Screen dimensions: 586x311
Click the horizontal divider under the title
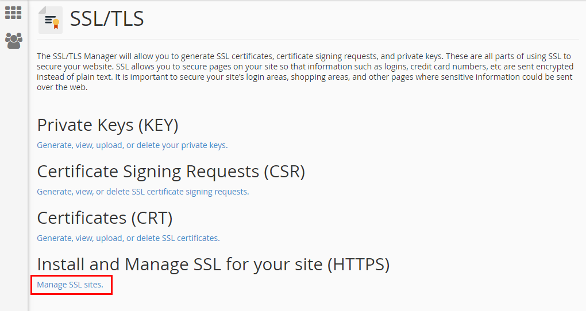pyautogui.click(x=308, y=39)
